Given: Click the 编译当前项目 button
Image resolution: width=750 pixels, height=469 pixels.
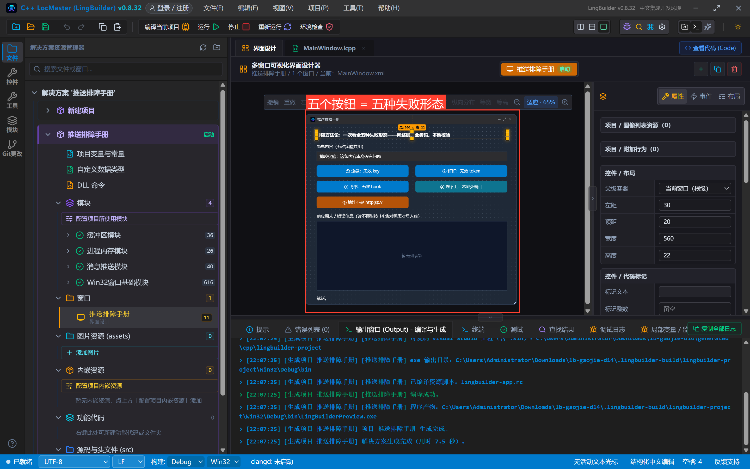Looking at the screenshot, I should coord(167,27).
